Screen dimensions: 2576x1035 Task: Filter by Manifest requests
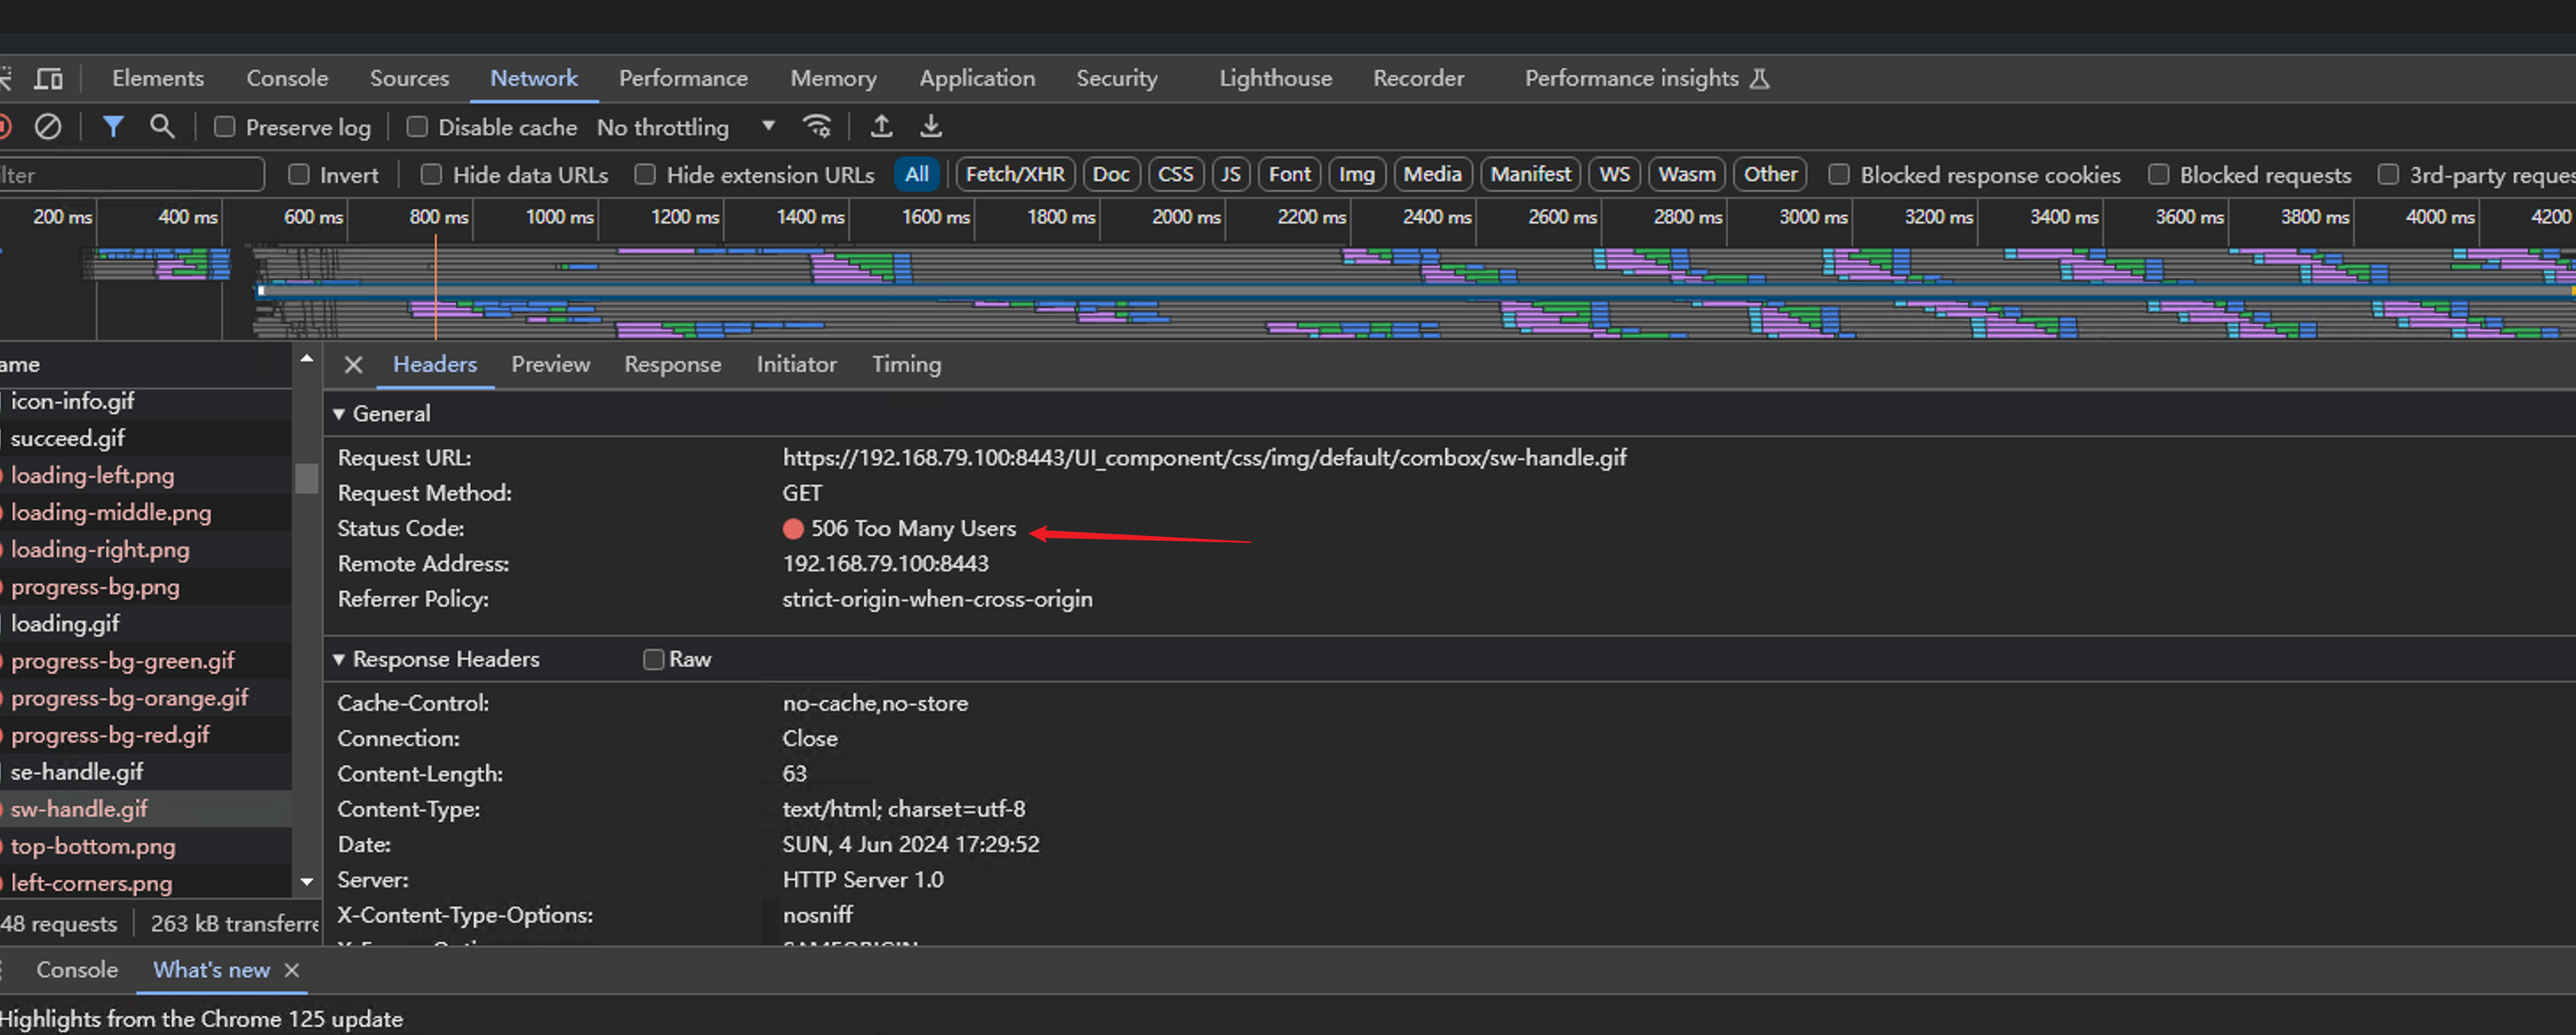click(1531, 174)
